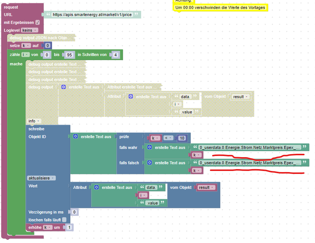315x243 pixels.
Task: Open mutator gear on debug output 'erstelle Text aus'
Action: pos(64,87)
